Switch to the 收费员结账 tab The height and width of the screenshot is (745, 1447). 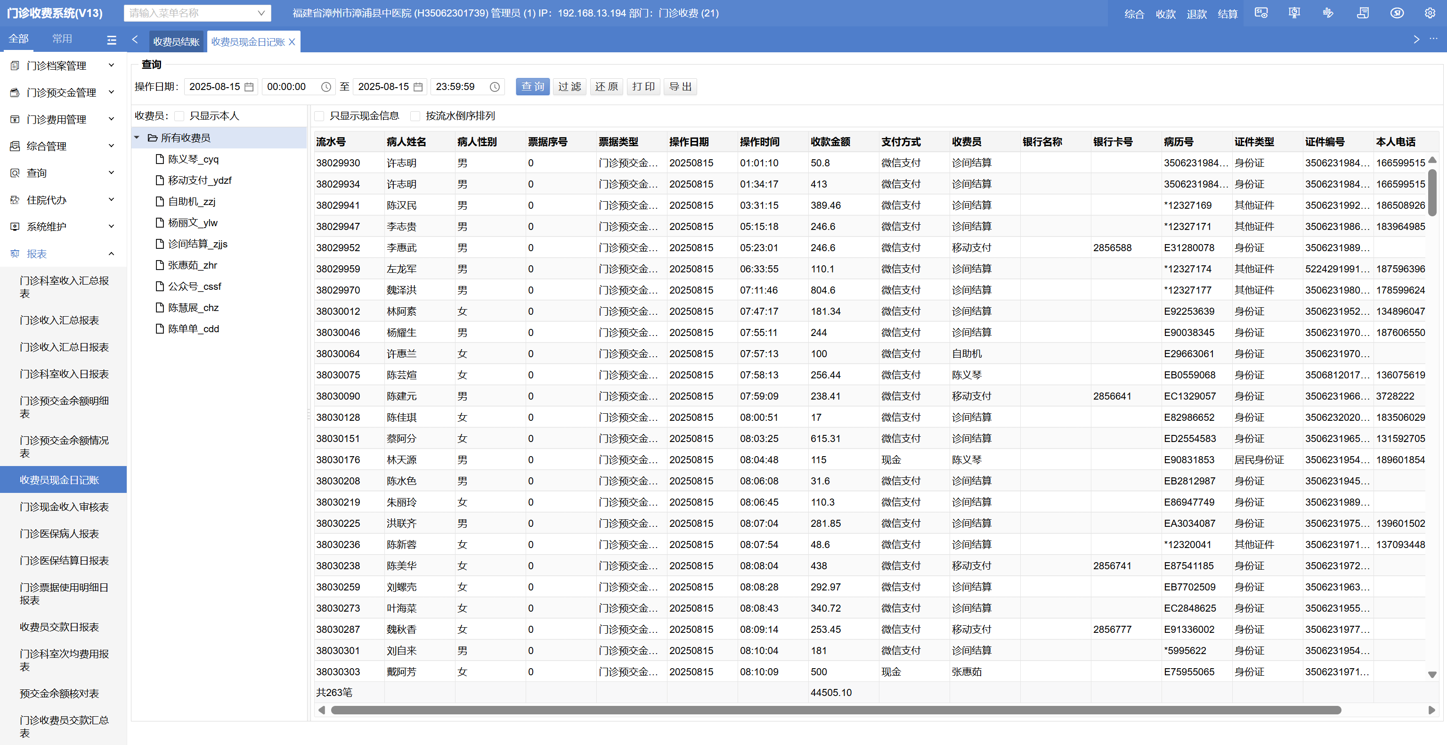(176, 41)
